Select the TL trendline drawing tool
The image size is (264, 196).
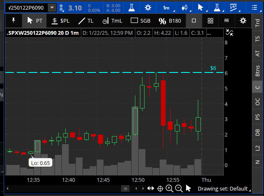(86, 21)
